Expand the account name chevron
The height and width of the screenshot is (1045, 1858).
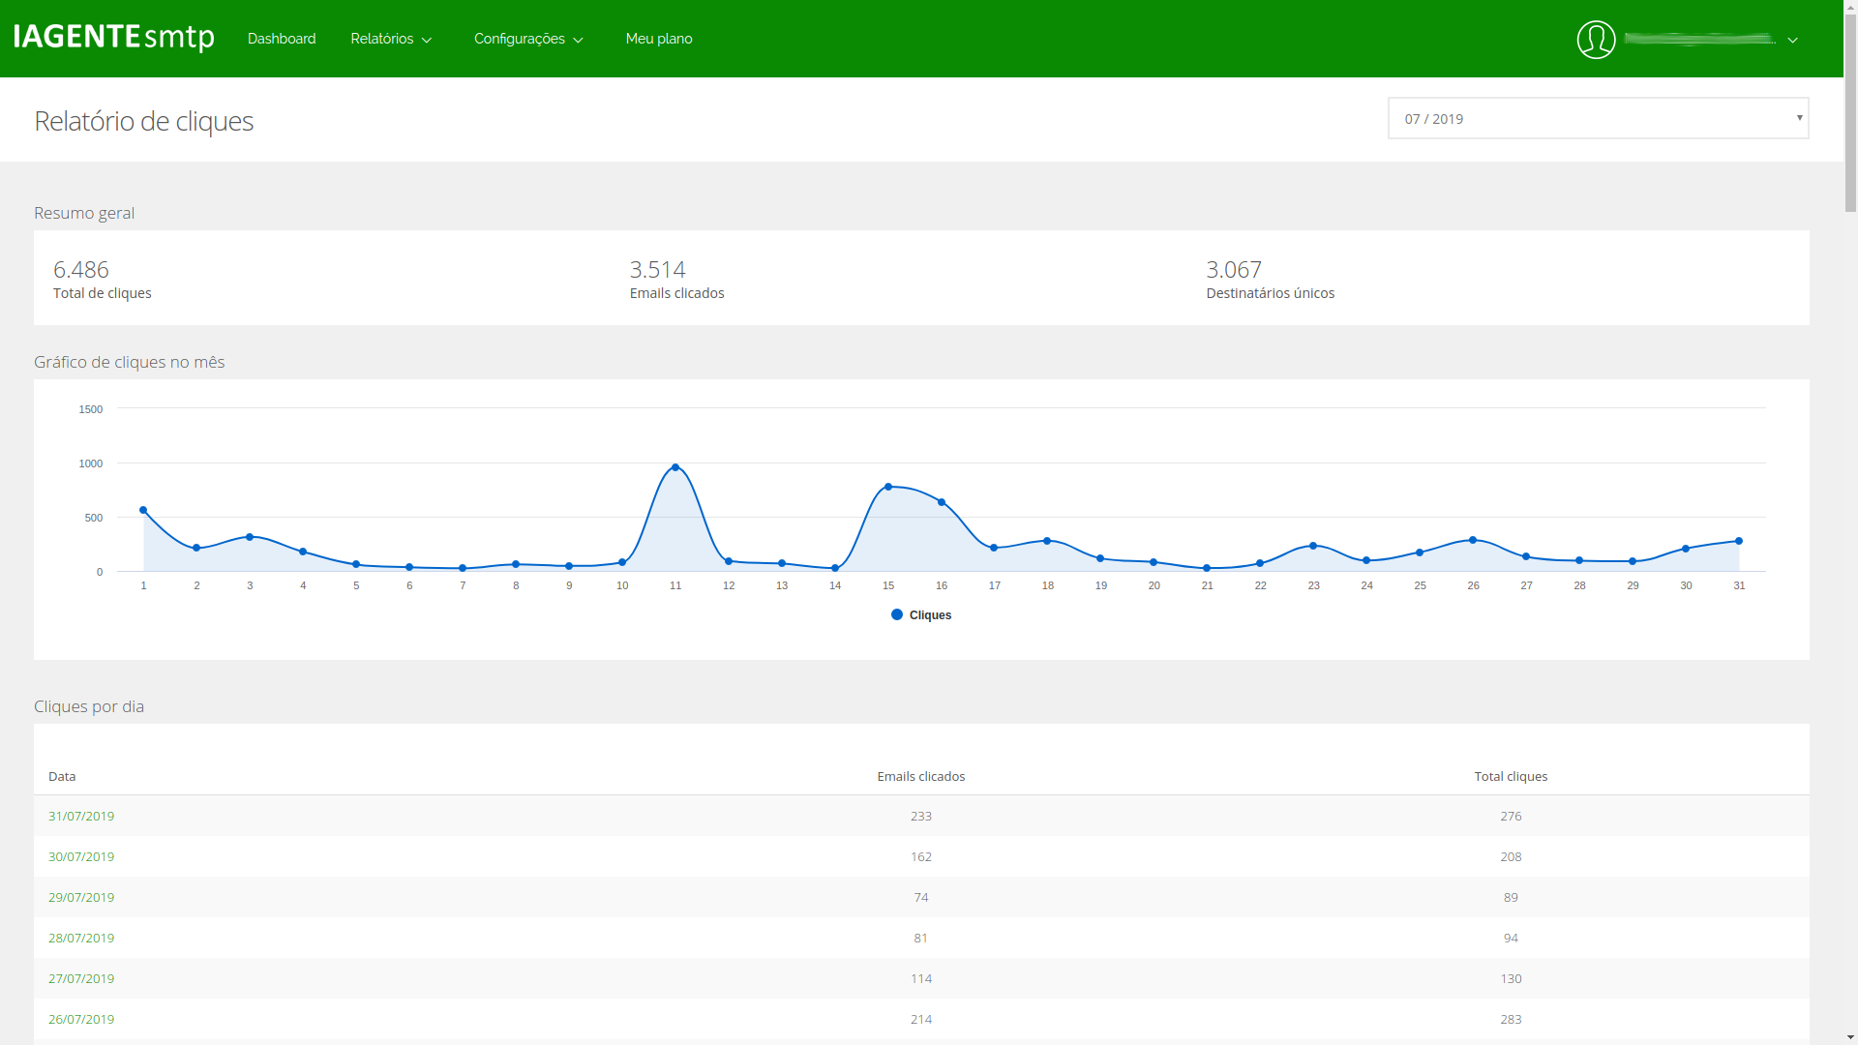tap(1792, 41)
